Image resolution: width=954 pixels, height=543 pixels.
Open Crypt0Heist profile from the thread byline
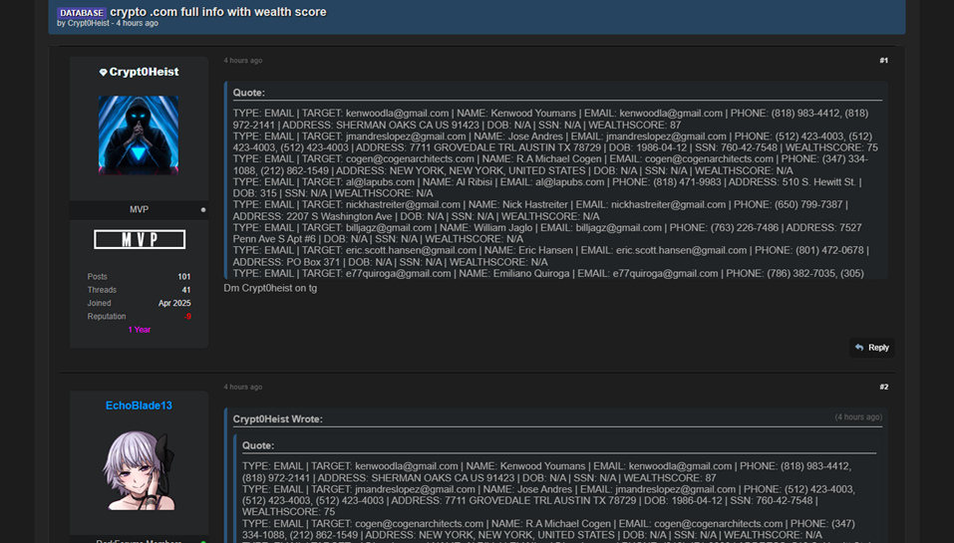[x=88, y=23]
